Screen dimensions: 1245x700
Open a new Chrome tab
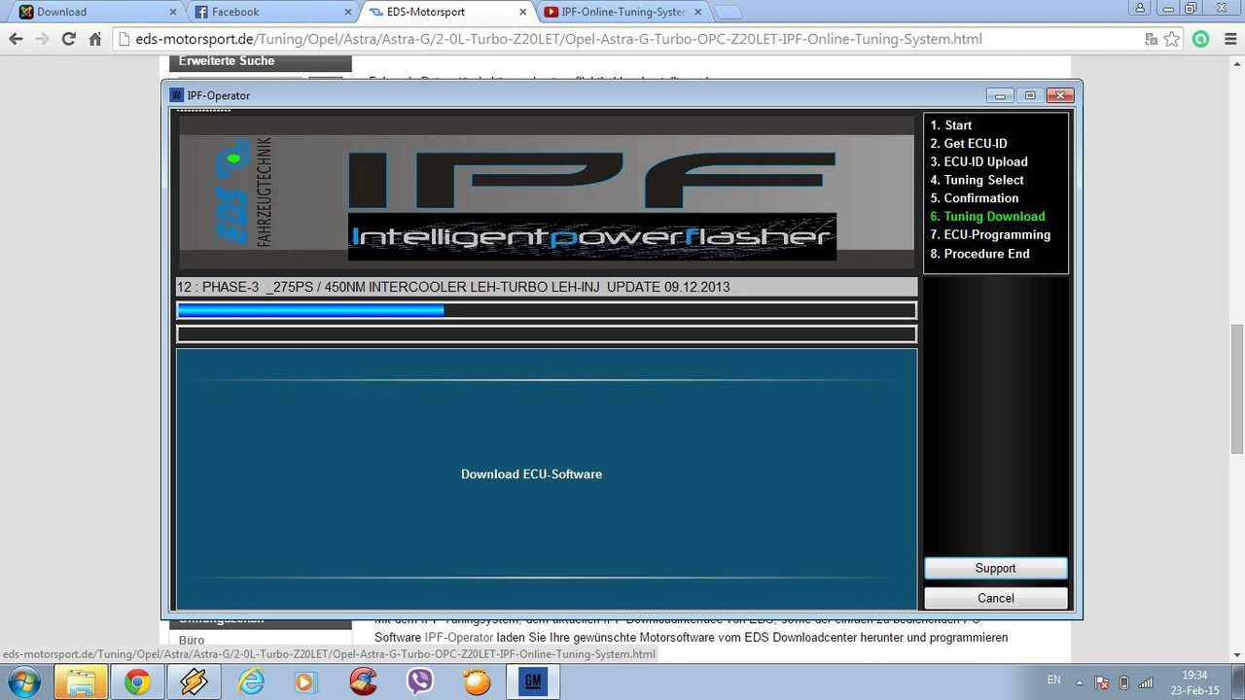click(x=728, y=13)
